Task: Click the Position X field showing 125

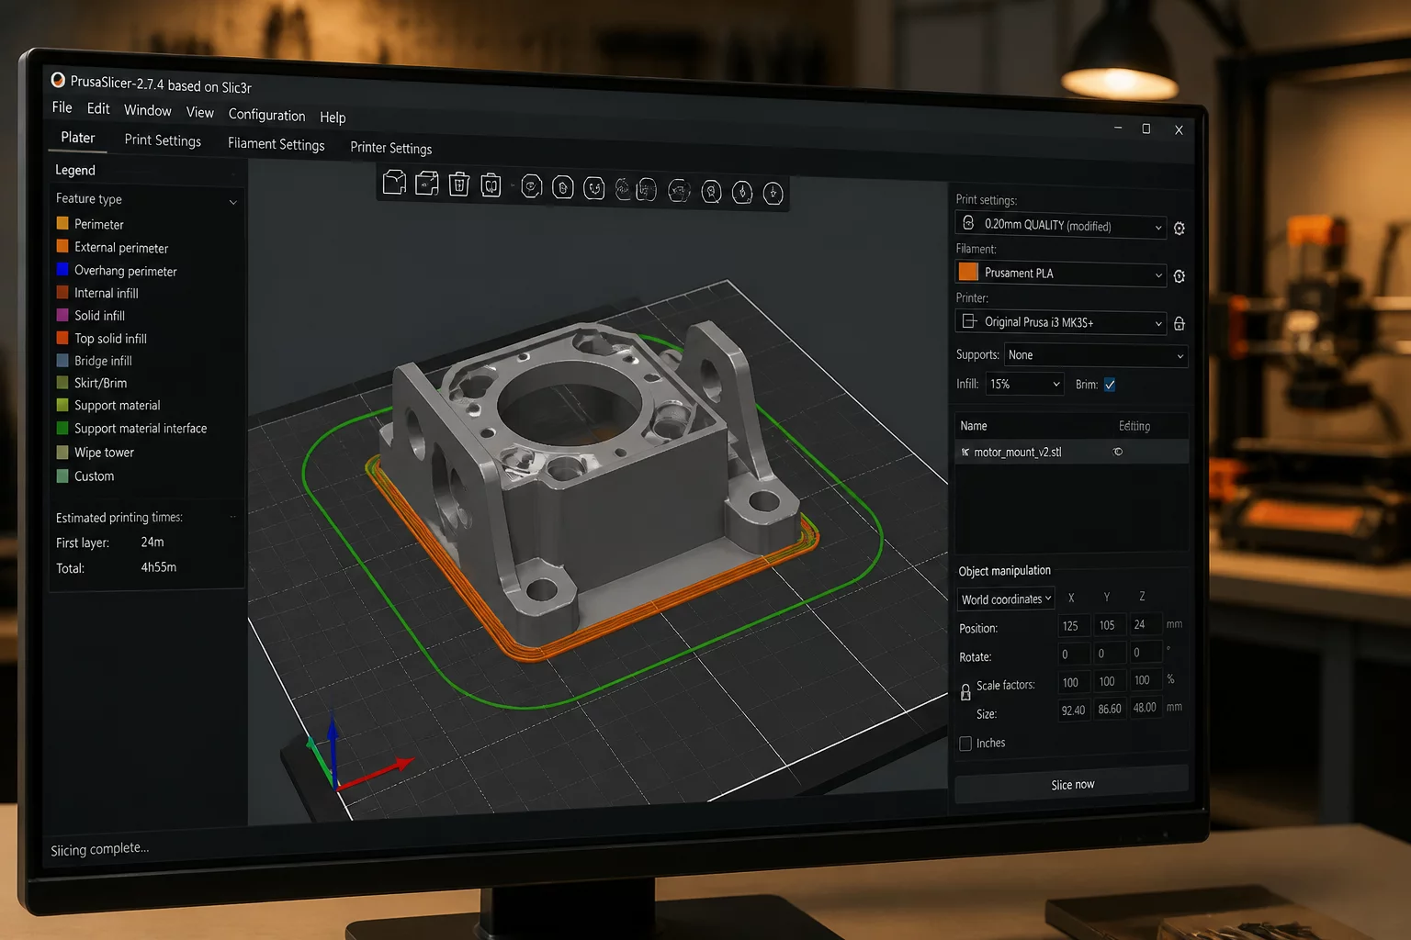Action: pyautogui.click(x=1072, y=626)
